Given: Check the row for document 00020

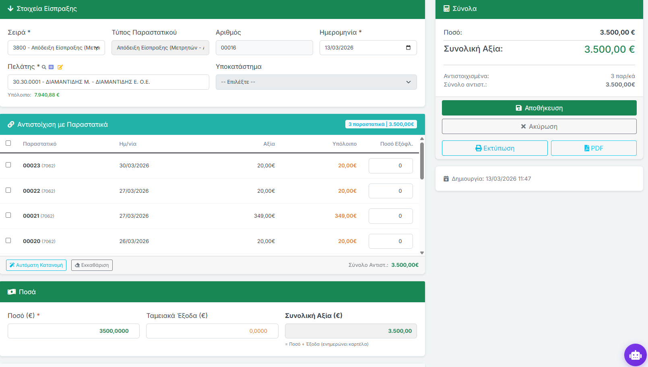Looking at the screenshot, I should (8, 241).
